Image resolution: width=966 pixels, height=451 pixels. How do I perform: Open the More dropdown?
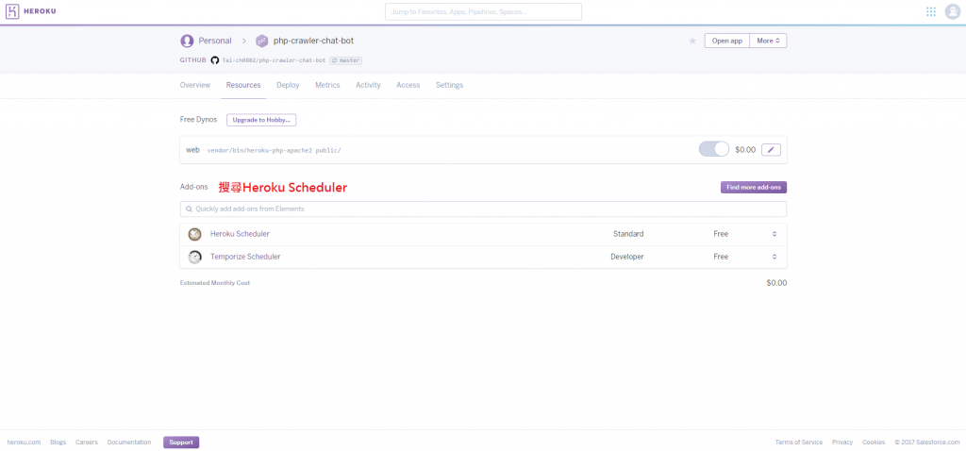point(768,41)
